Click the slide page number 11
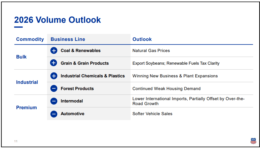The width and height of the screenshot is (260, 148). (x=16, y=141)
